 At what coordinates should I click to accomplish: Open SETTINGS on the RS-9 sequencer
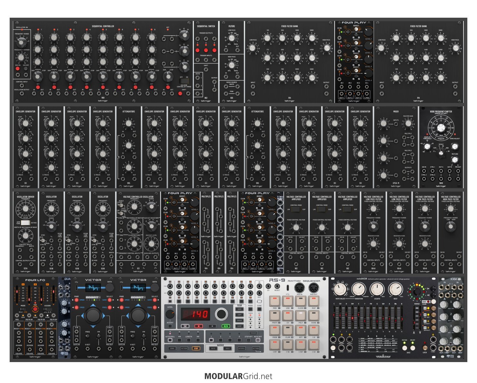(x=256, y=348)
